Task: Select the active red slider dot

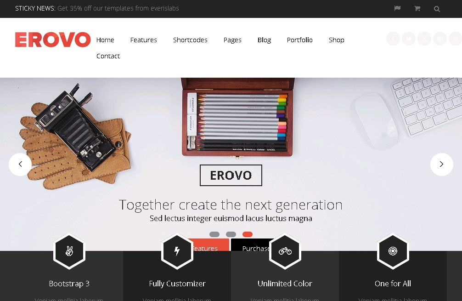Action: point(247,234)
